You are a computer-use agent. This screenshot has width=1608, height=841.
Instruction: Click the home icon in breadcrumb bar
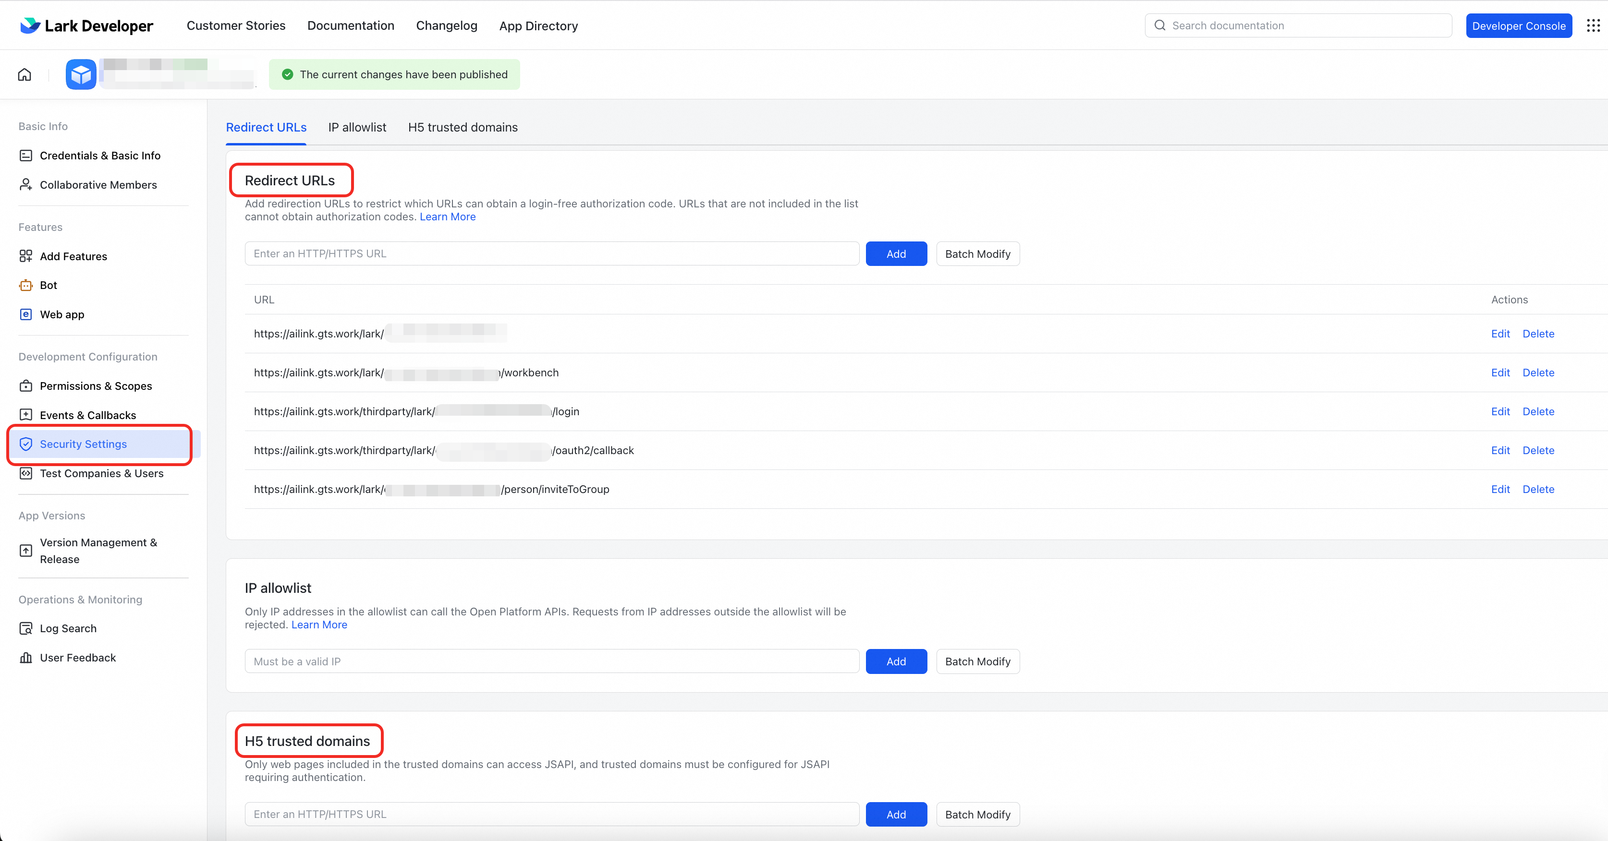coord(24,74)
